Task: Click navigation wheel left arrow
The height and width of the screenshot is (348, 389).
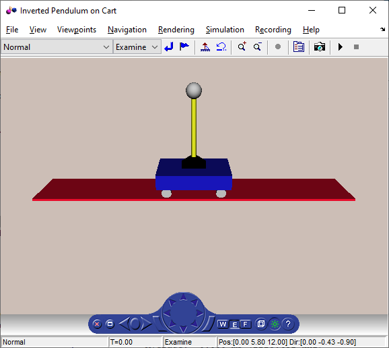Action: click(x=168, y=313)
